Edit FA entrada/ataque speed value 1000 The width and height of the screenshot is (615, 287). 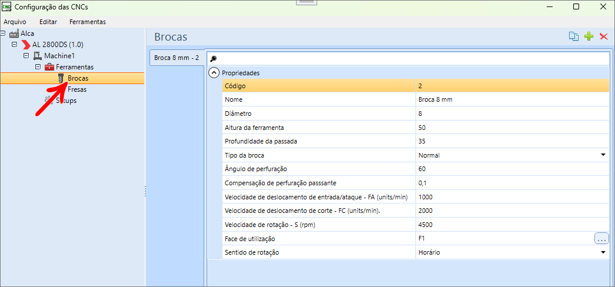pos(512,197)
